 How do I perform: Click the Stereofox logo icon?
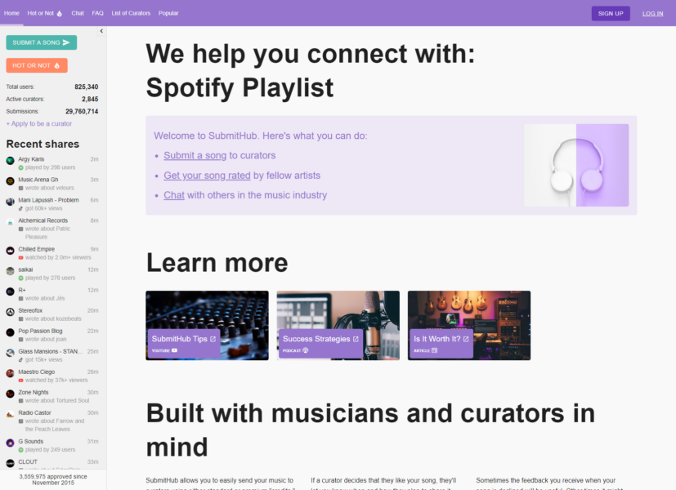pyautogui.click(x=10, y=311)
